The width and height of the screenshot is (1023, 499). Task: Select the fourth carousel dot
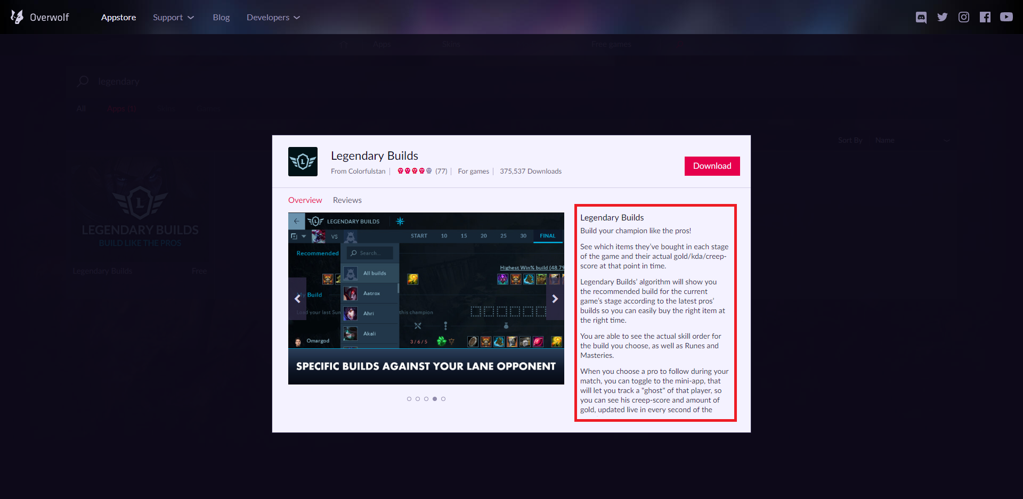click(x=435, y=399)
